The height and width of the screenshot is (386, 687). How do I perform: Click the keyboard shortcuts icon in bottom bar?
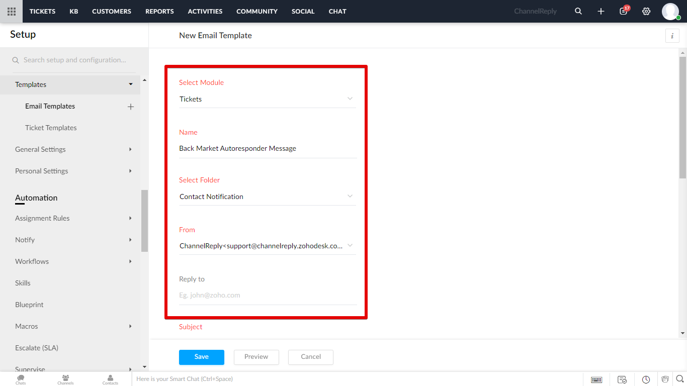click(x=596, y=379)
